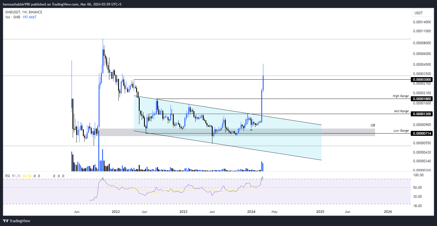Click the 0.00002700 price axis tick

pyautogui.click(x=422, y=83)
